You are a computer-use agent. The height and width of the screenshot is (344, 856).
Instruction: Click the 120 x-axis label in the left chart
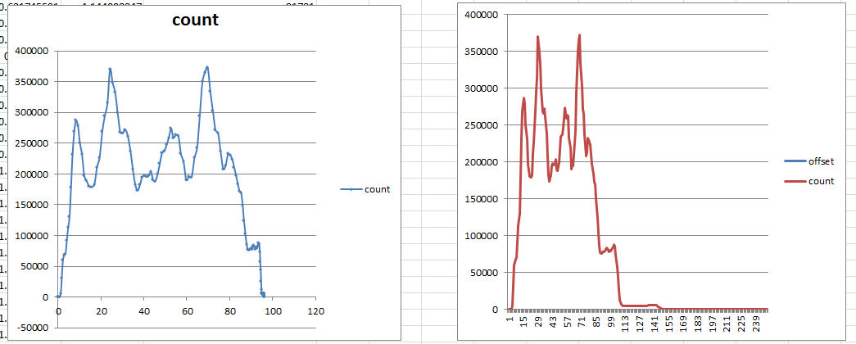[x=316, y=311]
